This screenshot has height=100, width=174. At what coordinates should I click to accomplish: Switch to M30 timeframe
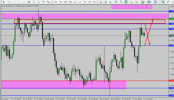(x=70, y=2)
